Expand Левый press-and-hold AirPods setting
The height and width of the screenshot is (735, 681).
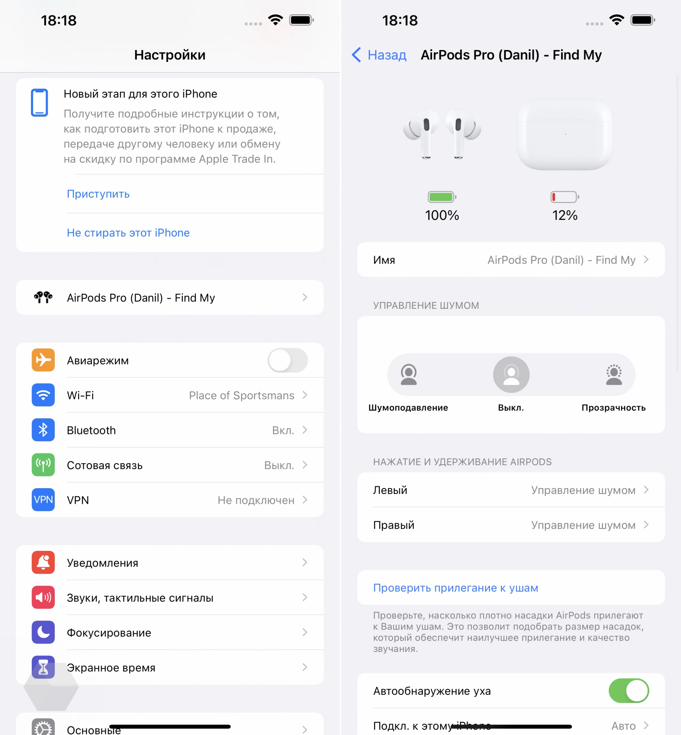click(x=511, y=489)
